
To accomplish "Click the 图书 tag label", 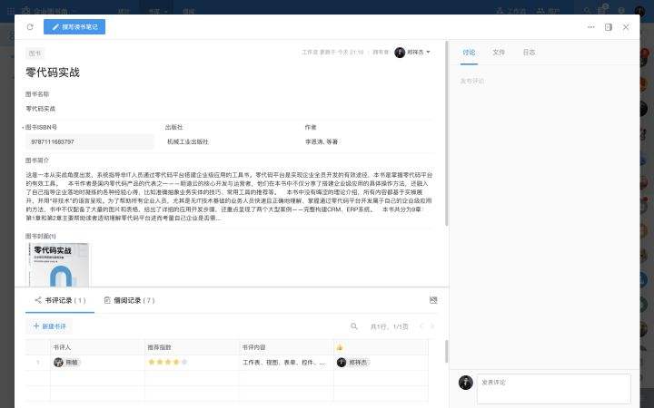I will coord(35,53).
